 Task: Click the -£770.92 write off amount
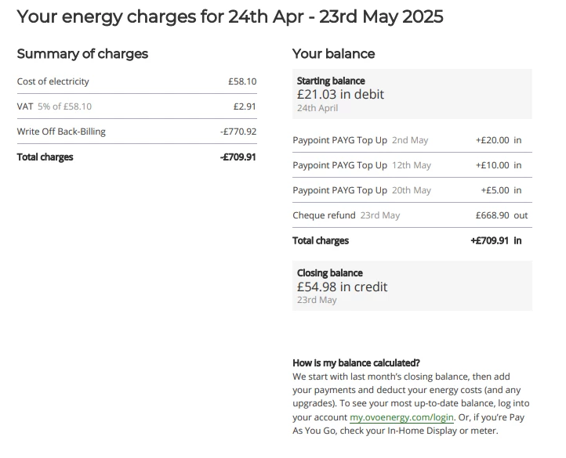238,132
